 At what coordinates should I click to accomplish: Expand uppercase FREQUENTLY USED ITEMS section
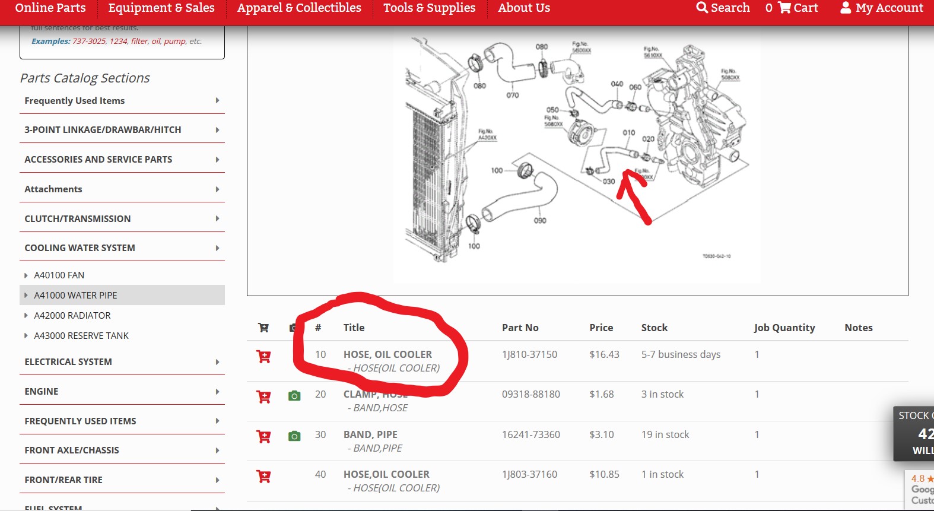tap(122, 421)
